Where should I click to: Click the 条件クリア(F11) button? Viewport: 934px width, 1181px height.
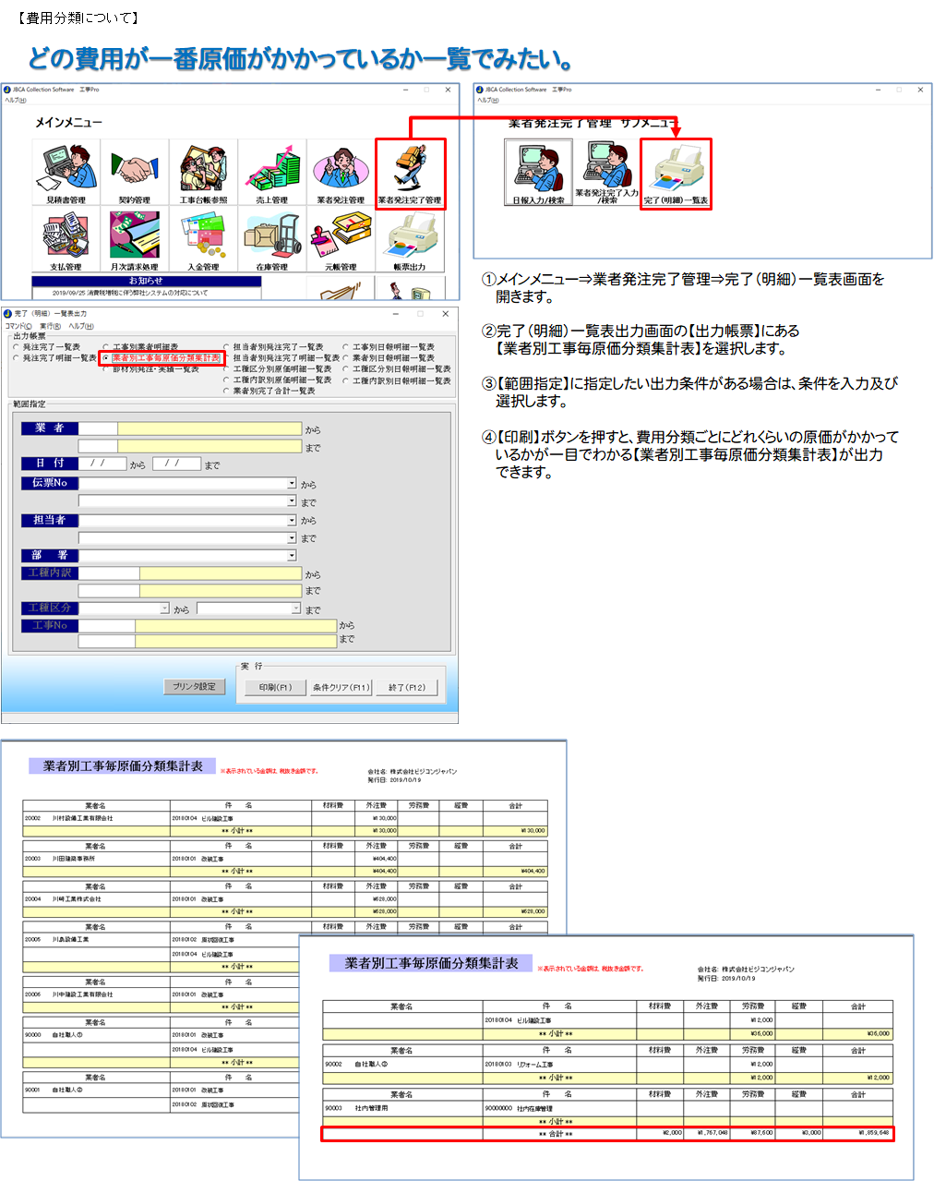341,687
